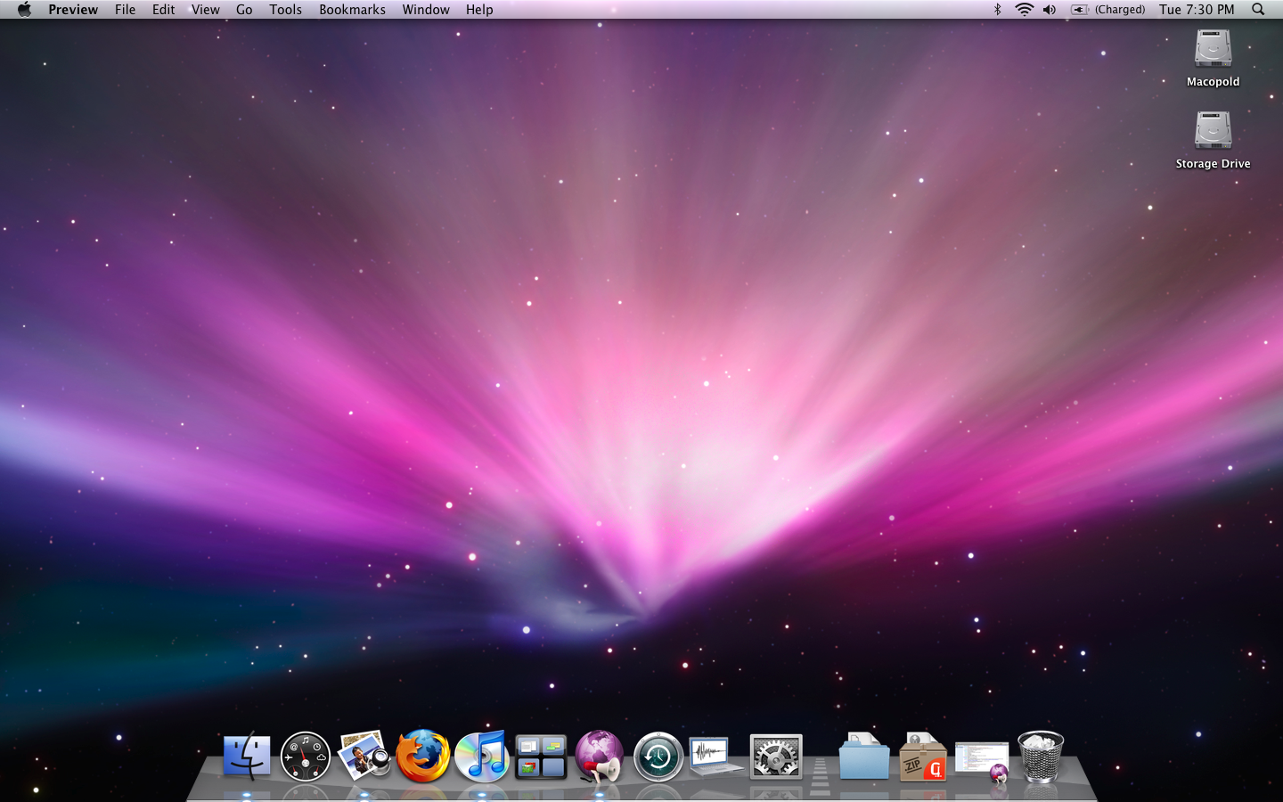Click the Preview app icon in dock
Viewport: 1283px width, 802px height.
pyautogui.click(x=364, y=755)
